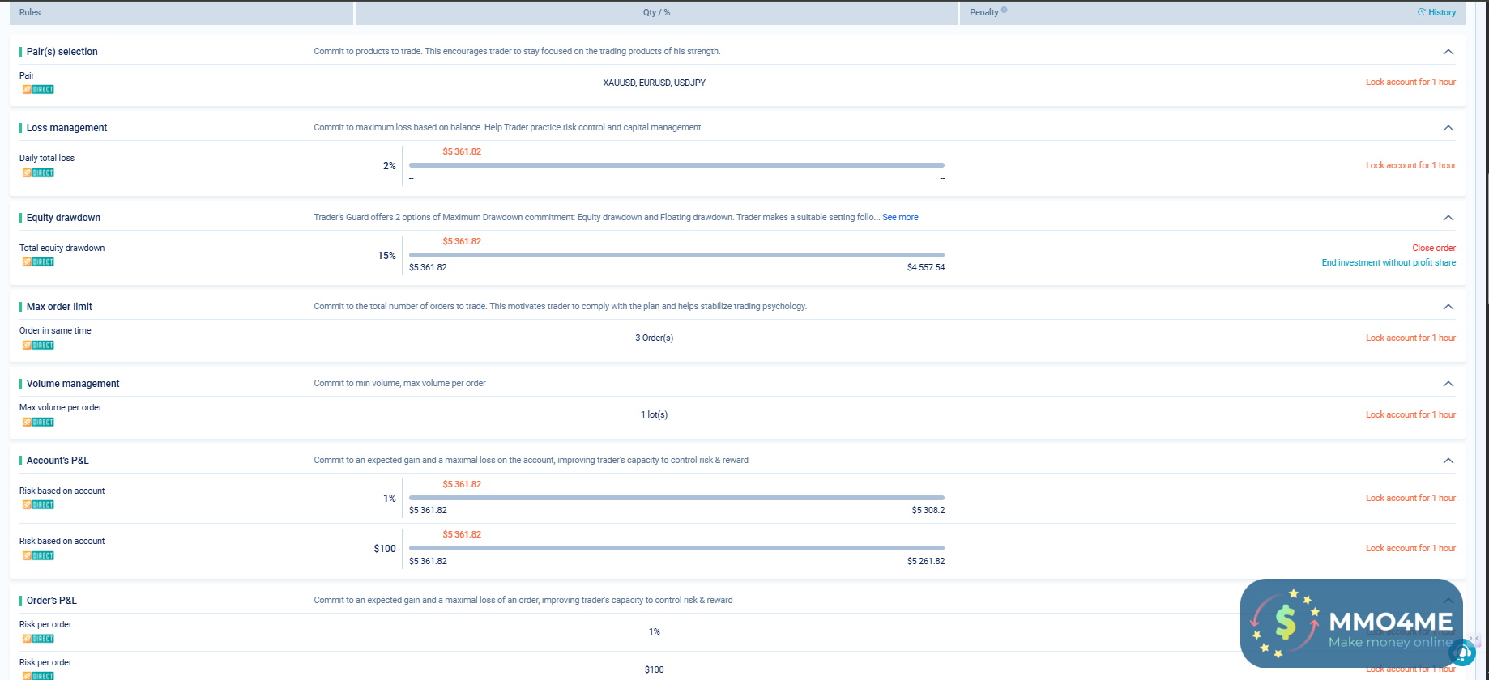Collapse the Account's P&L section

1448,461
